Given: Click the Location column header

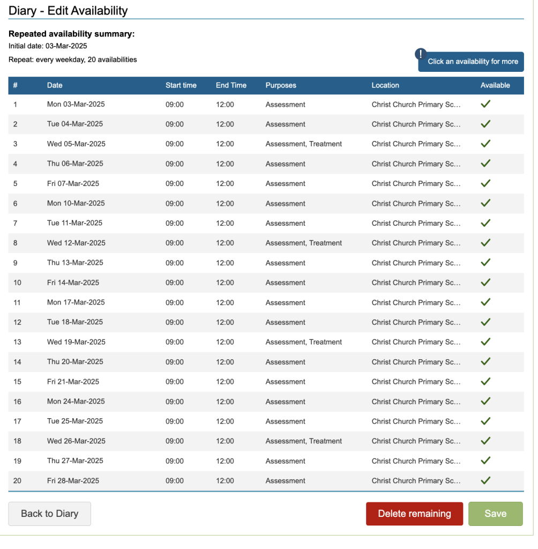Looking at the screenshot, I should 385,85.
